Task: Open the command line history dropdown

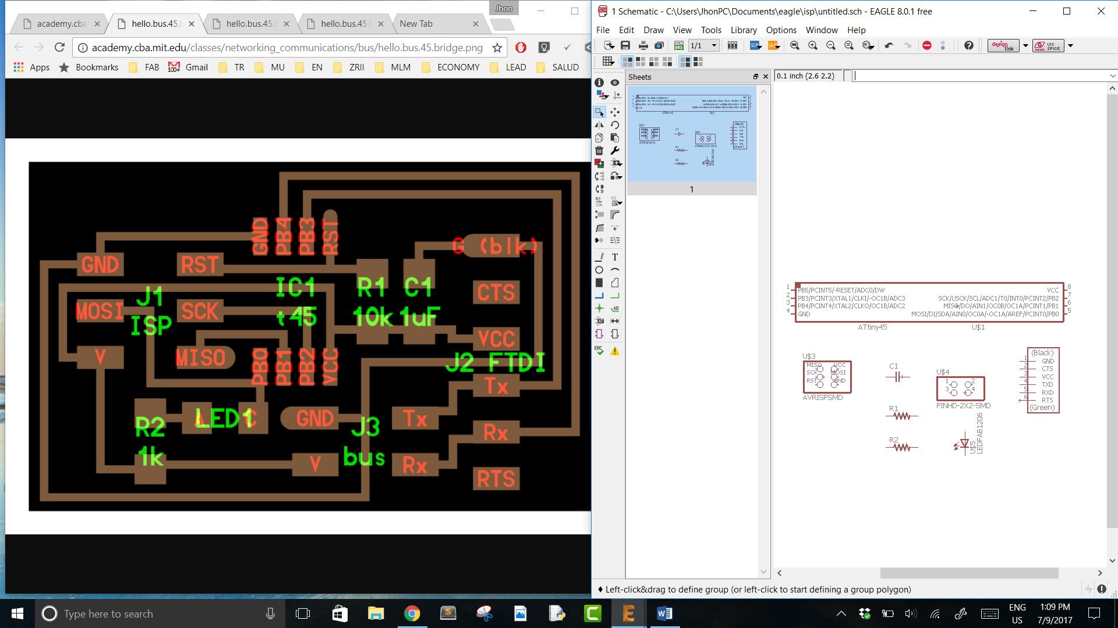Action: click(1112, 76)
